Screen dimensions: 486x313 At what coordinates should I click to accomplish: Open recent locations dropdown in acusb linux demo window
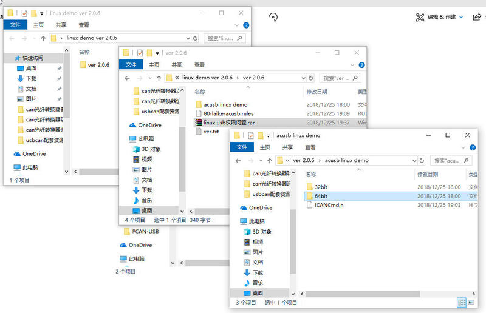pyautogui.click(x=261, y=161)
